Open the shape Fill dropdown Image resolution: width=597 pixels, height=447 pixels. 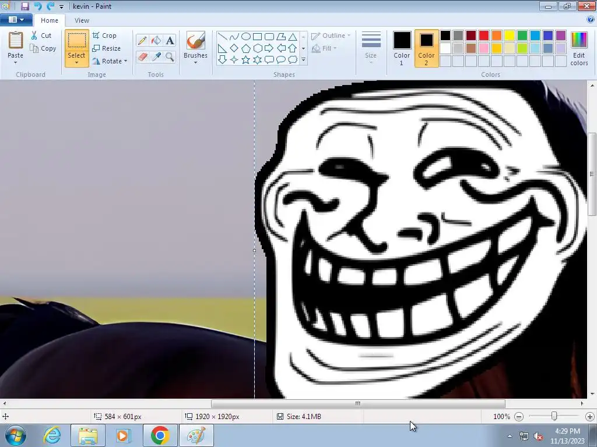click(324, 48)
